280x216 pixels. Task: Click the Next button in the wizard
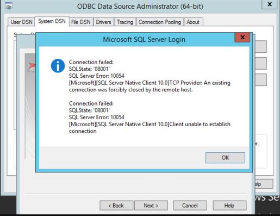(x=151, y=206)
